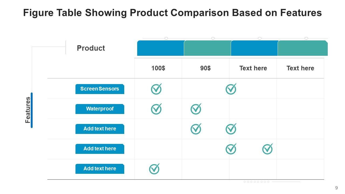The height and width of the screenshot is (194, 345).
Task: Select the Screen Sensors feature label
Action: click(100, 89)
